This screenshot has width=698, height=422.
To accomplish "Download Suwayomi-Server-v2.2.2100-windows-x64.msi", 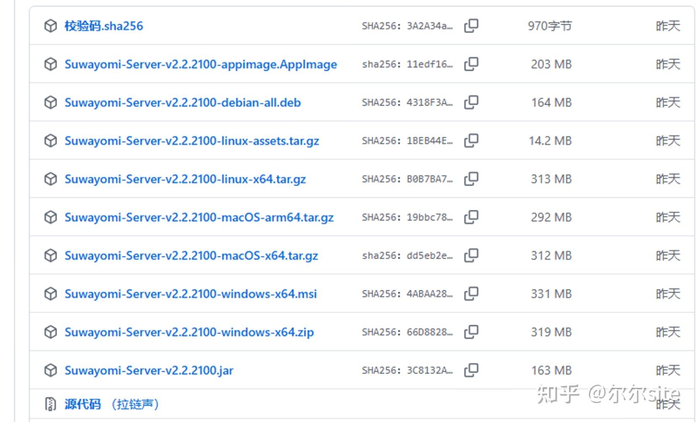I will click(191, 294).
